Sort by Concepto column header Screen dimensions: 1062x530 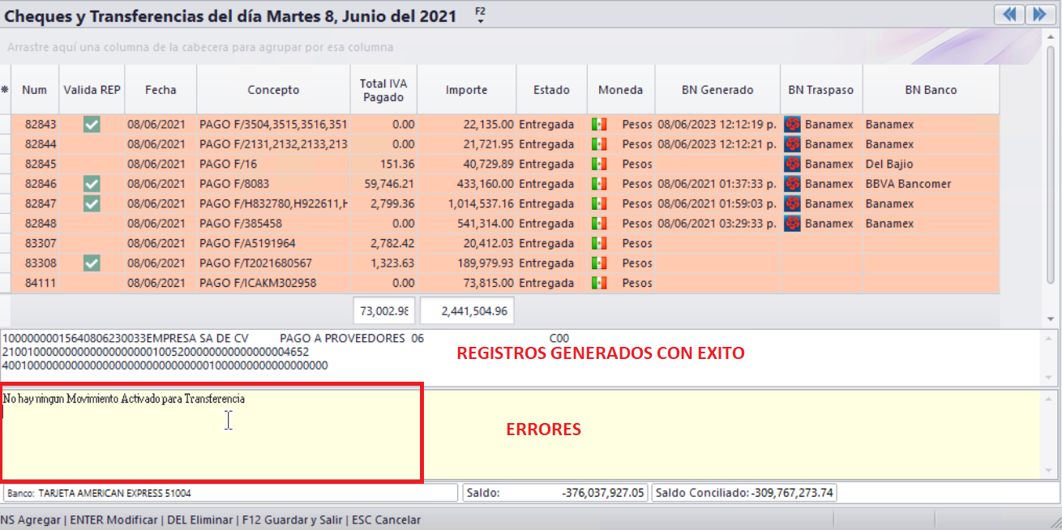click(273, 90)
